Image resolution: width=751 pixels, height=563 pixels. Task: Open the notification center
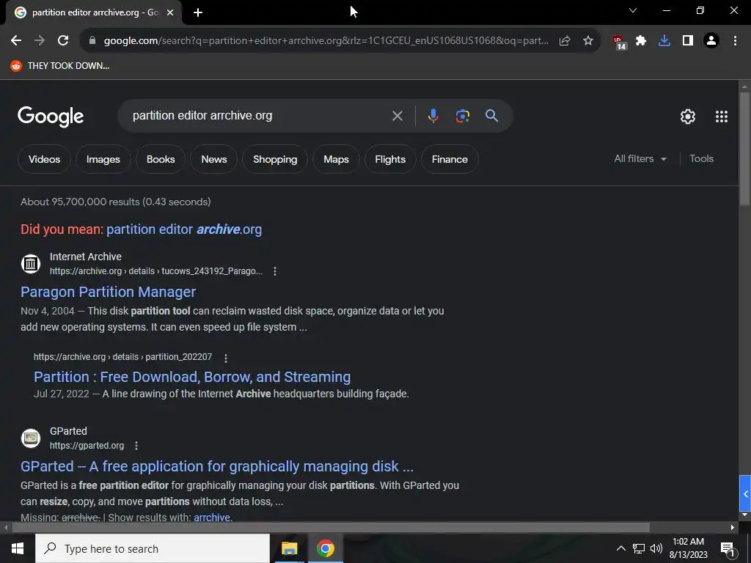[728, 549]
